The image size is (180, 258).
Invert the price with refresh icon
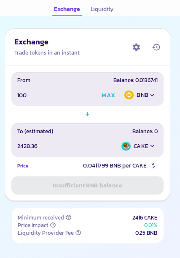[x=153, y=165]
